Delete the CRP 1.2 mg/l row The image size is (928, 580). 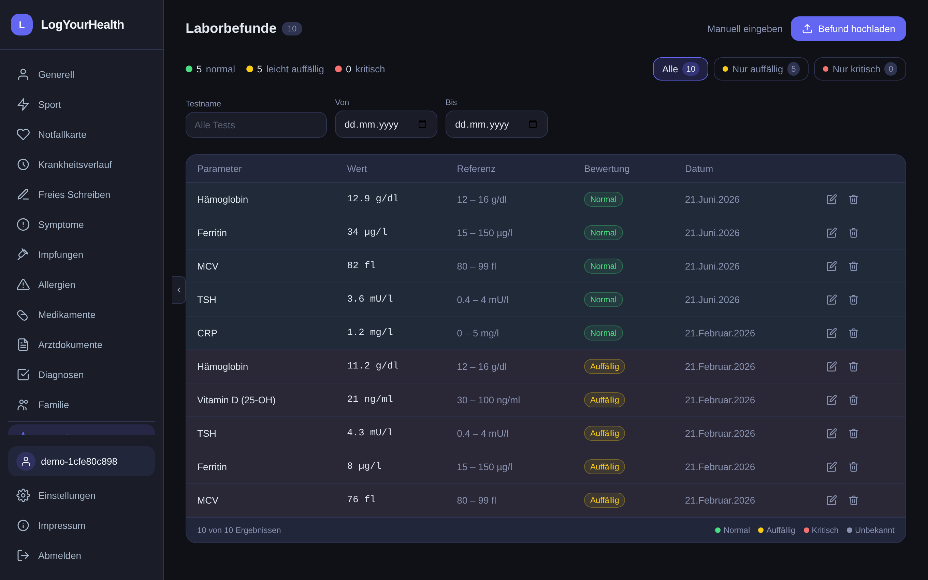[853, 333]
